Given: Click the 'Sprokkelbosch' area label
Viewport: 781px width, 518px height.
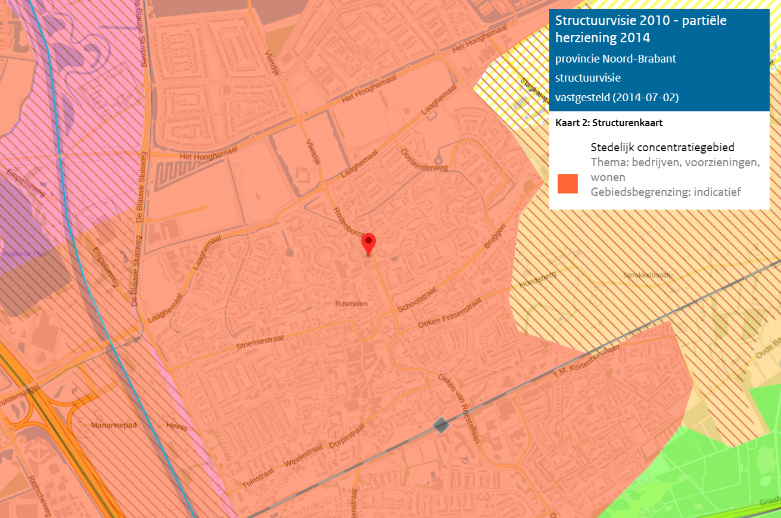Looking at the screenshot, I should point(647,276).
